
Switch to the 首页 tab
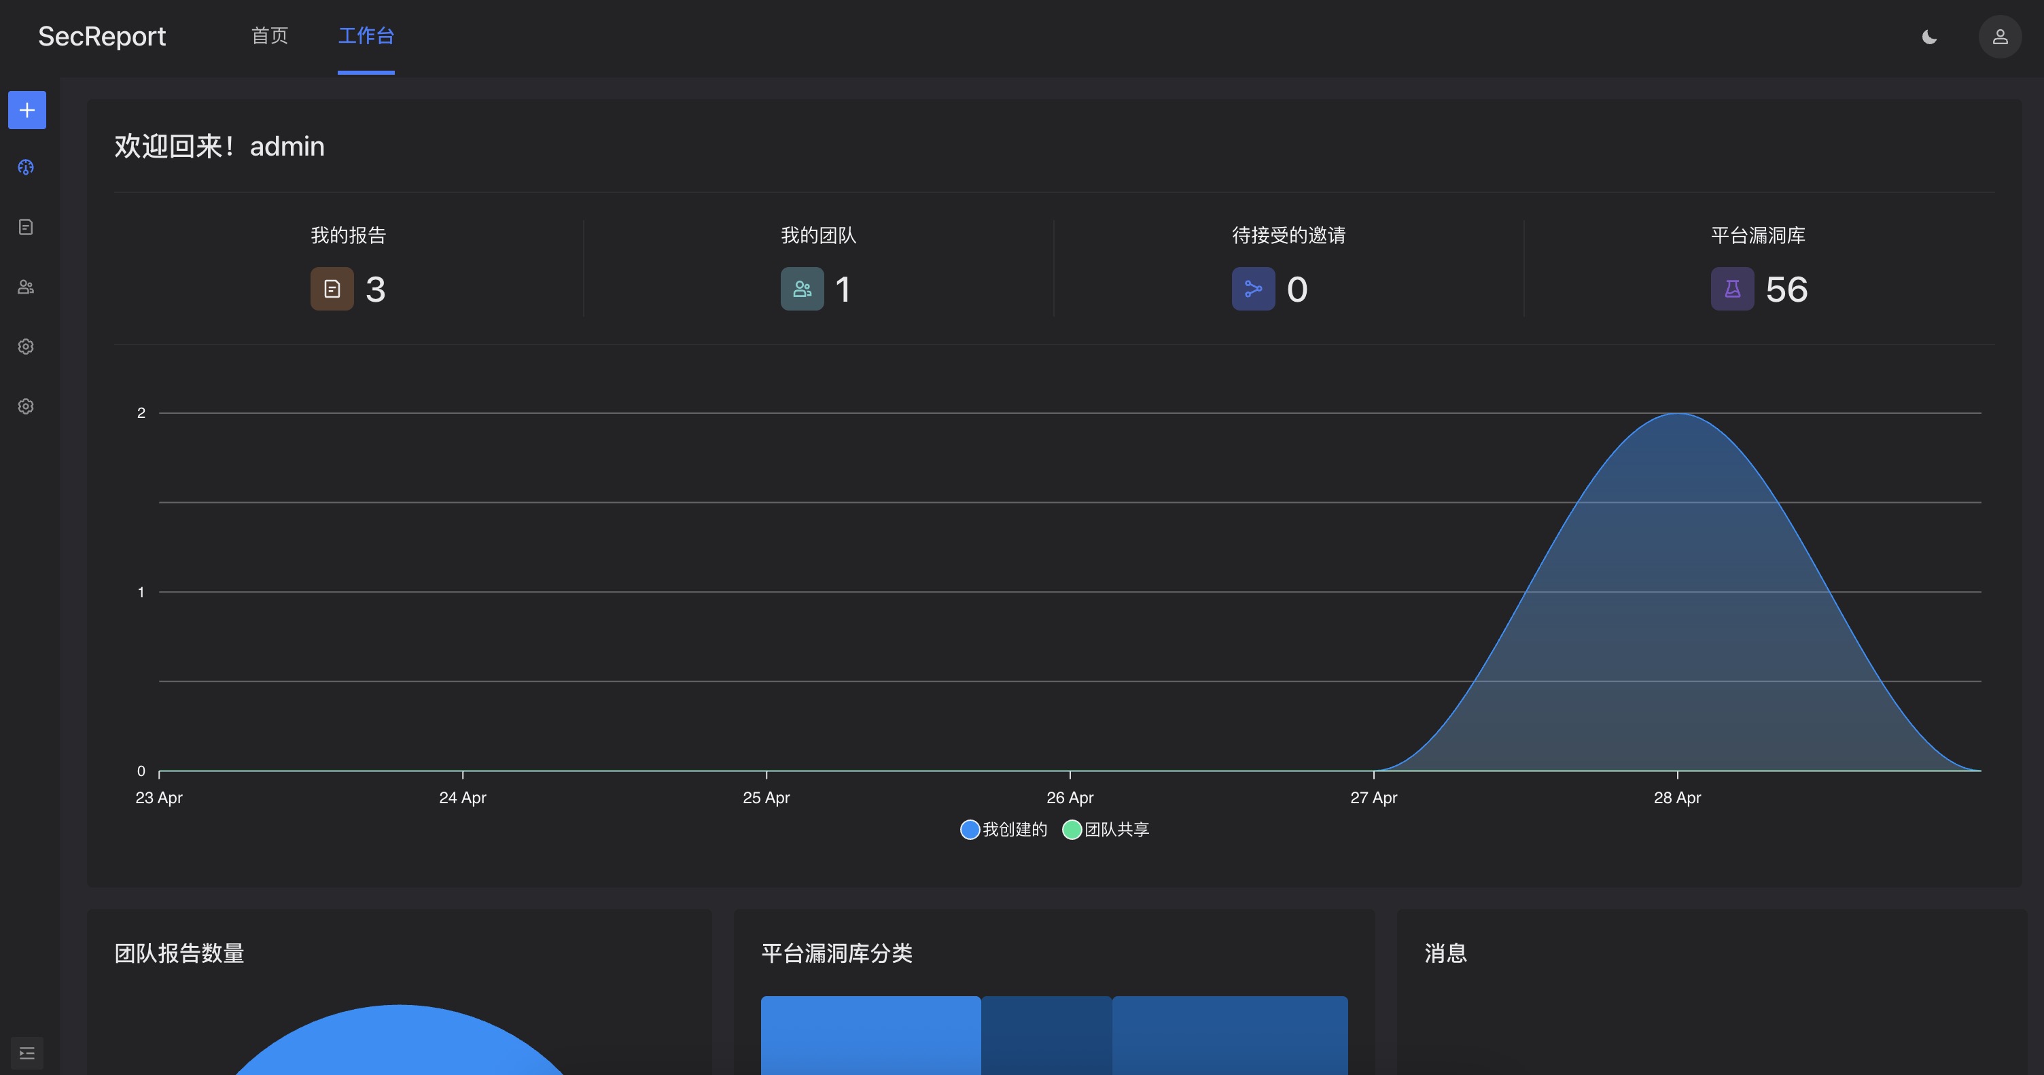tap(270, 36)
